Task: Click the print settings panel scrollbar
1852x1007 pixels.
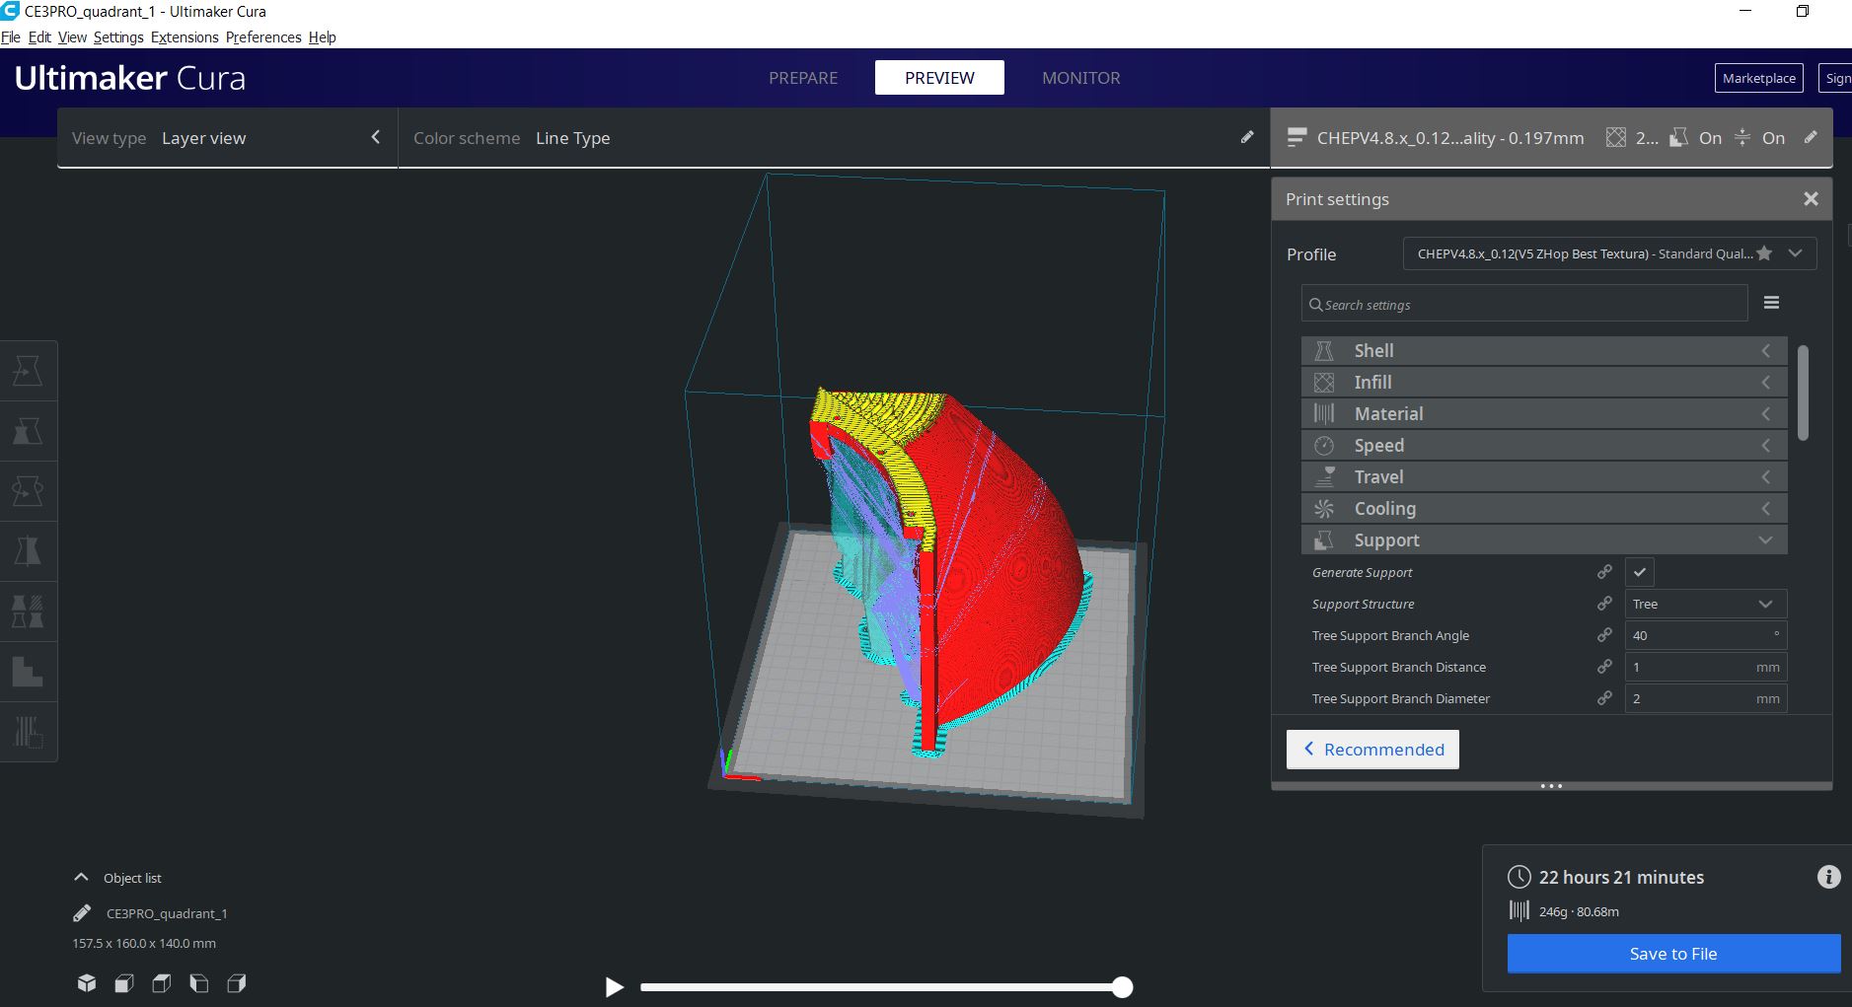Action: pos(1803,393)
